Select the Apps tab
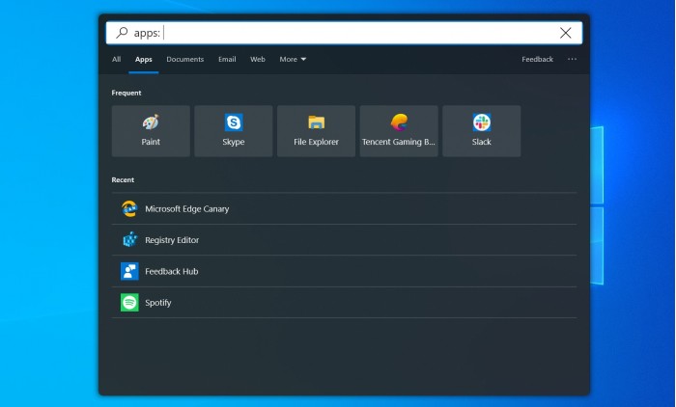 144,60
